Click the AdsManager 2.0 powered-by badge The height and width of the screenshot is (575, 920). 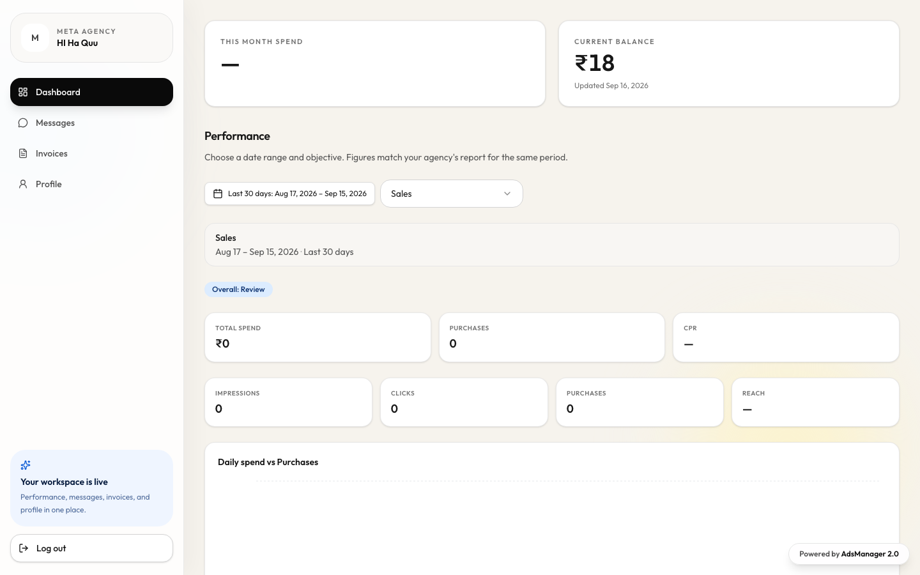(x=849, y=554)
